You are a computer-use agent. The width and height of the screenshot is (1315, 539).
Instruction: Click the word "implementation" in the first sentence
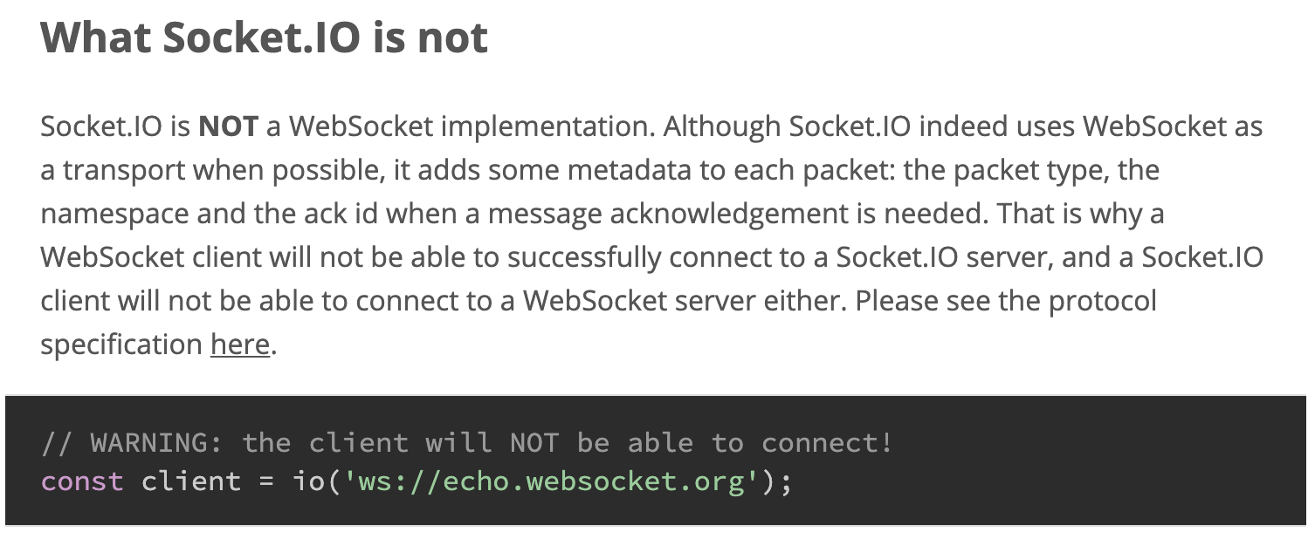(x=547, y=127)
